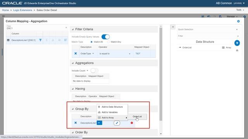Screen dimensions: 248x139
Task: Open the AB Common user dropdown
Action: (x=230, y=3)
